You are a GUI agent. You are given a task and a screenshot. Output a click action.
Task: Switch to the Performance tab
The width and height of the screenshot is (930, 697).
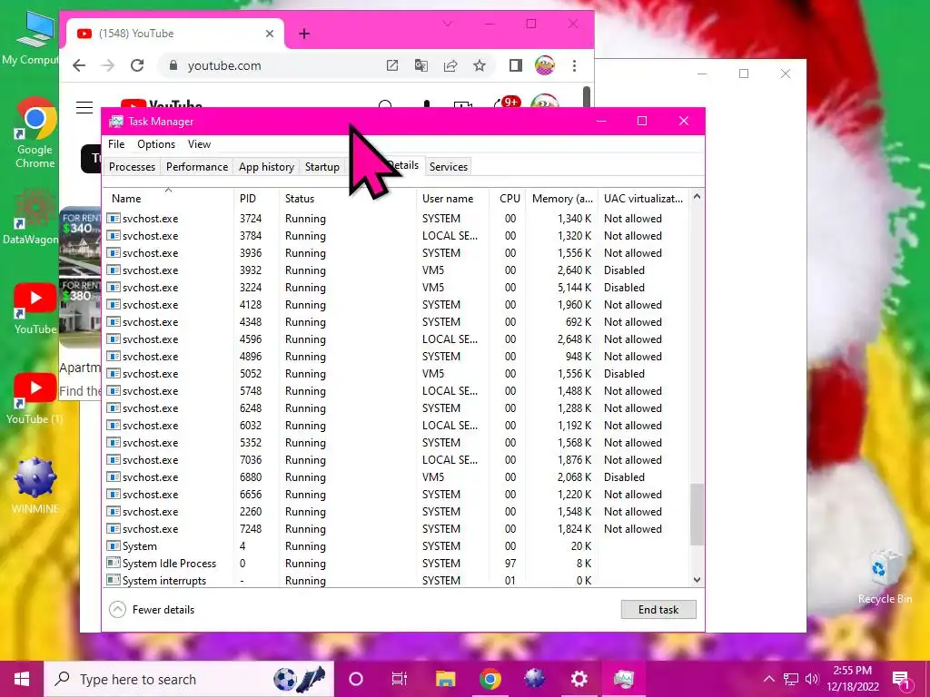point(197,167)
